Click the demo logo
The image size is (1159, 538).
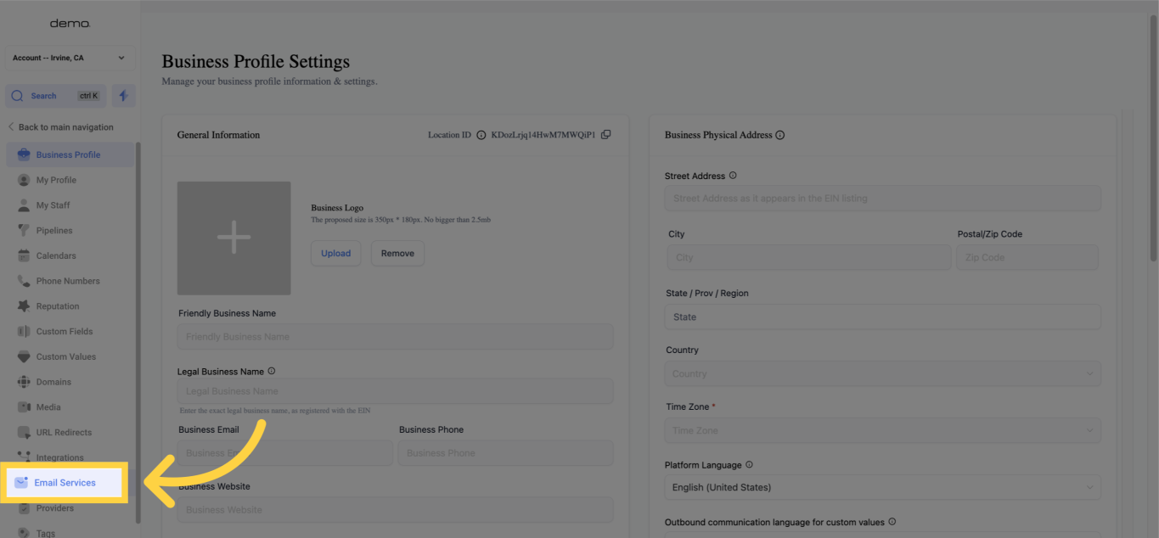point(70,24)
